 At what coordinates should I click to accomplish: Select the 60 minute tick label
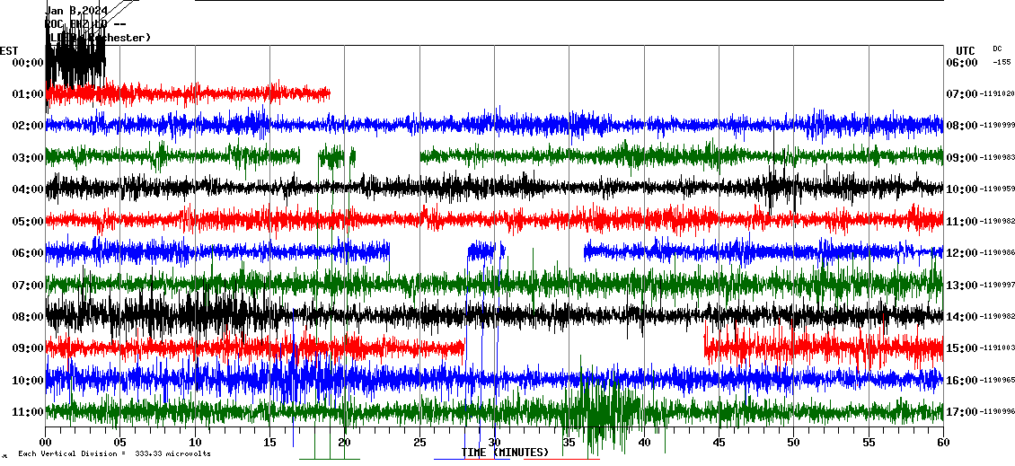[x=942, y=443]
